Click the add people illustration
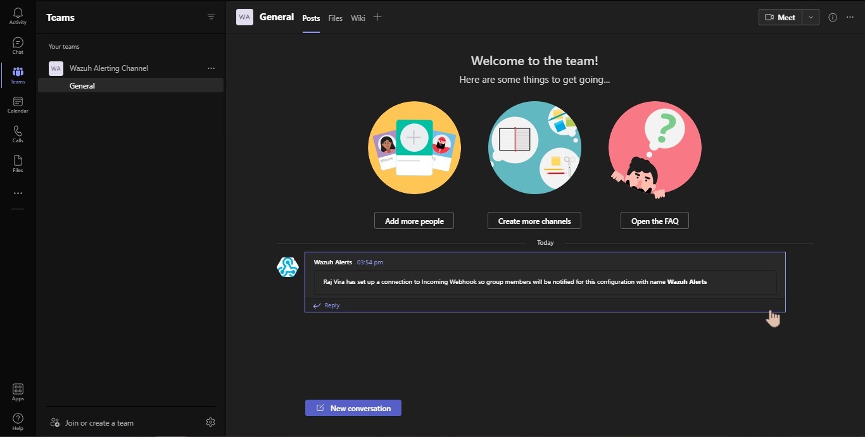Image resolution: width=865 pixels, height=437 pixels. 414,147
